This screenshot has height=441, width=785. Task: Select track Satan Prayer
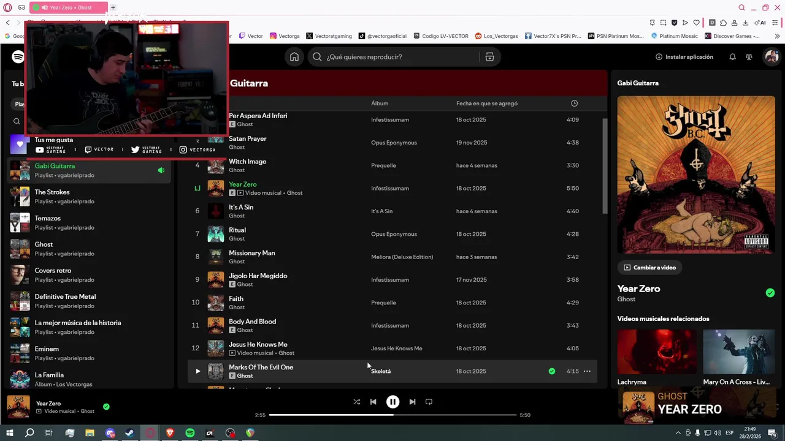(x=247, y=139)
